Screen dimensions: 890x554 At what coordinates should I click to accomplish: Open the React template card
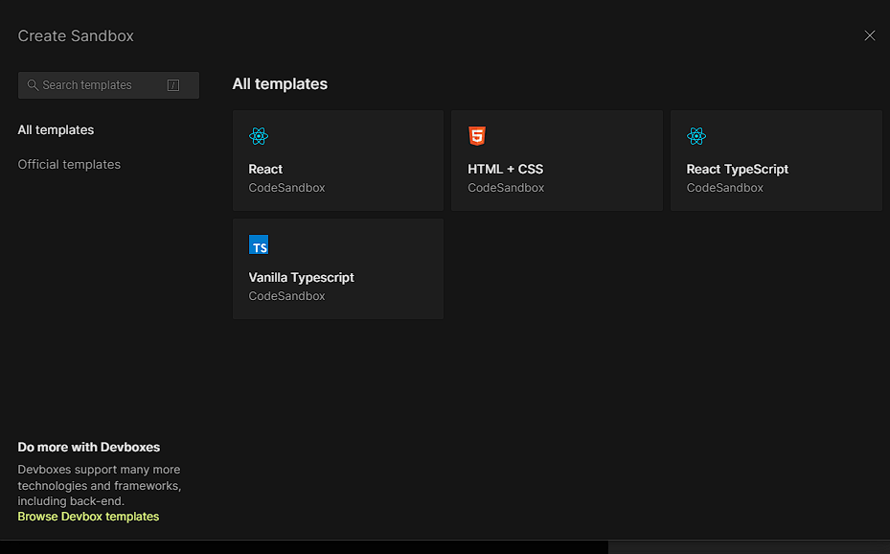(337, 160)
